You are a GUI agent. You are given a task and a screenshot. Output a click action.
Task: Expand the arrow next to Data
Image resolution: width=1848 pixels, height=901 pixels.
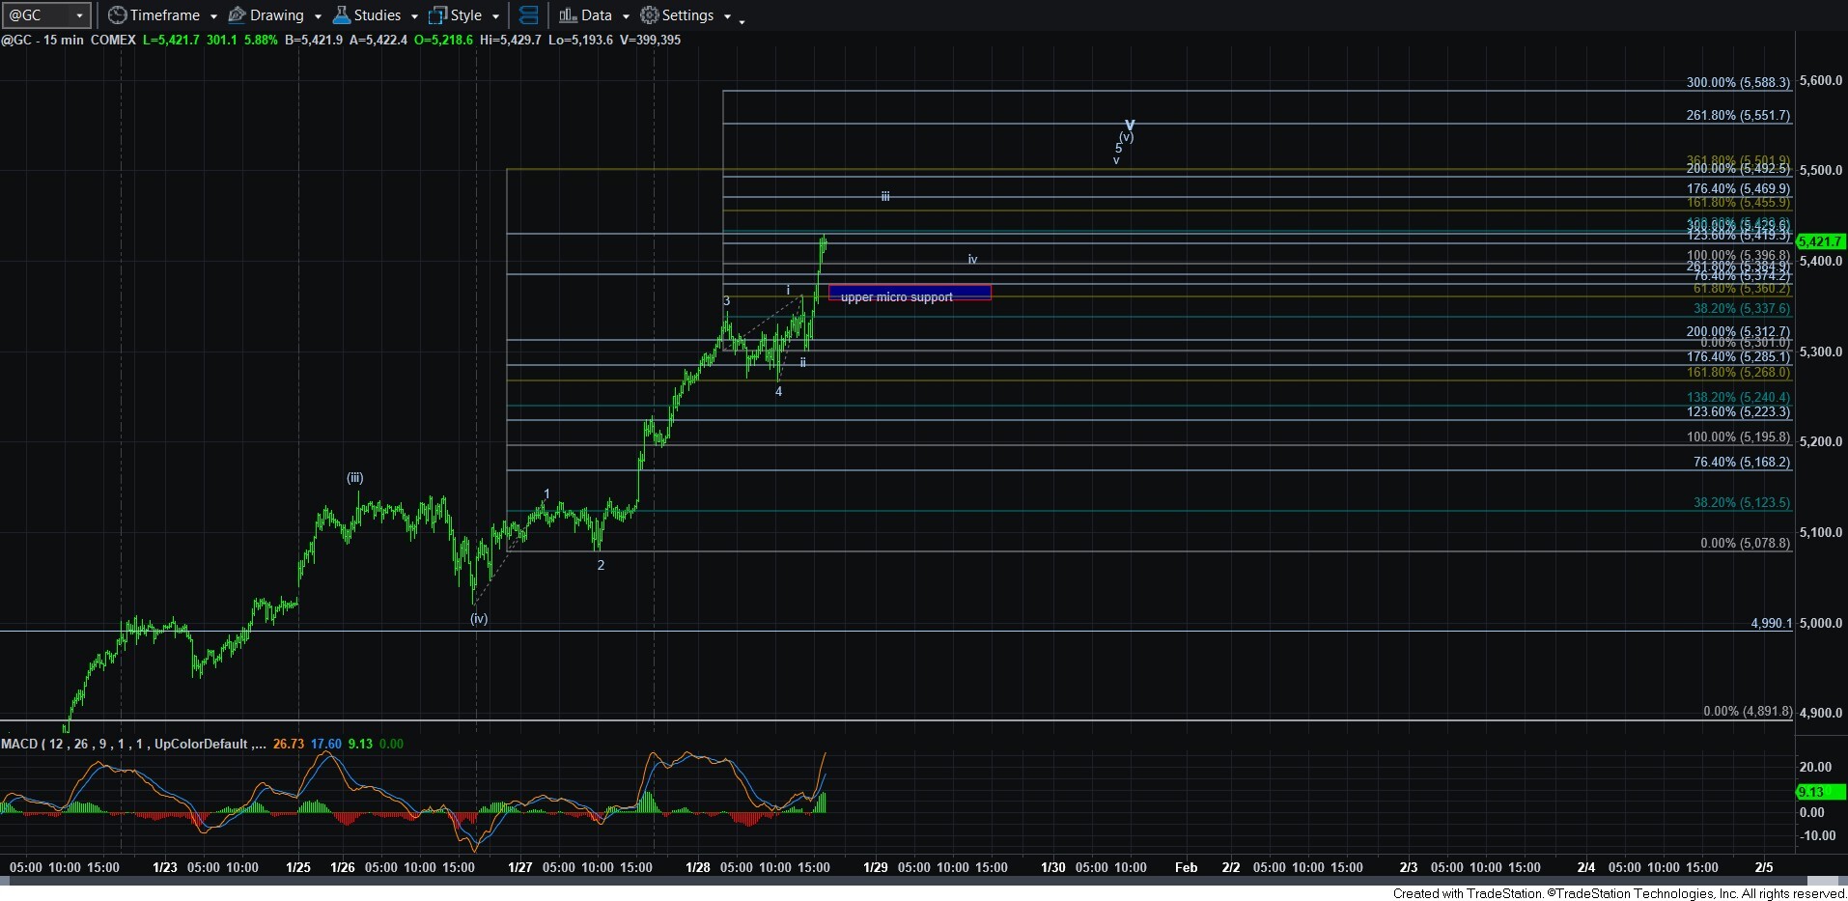pyautogui.click(x=626, y=16)
